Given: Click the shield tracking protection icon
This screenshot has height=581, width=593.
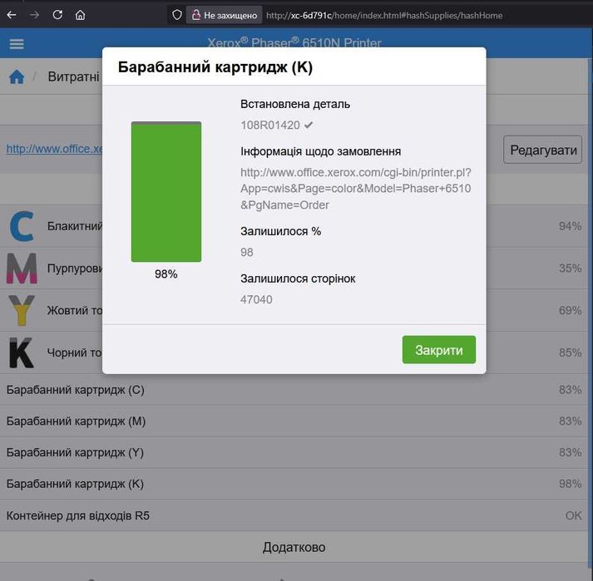Looking at the screenshot, I should coord(177,15).
